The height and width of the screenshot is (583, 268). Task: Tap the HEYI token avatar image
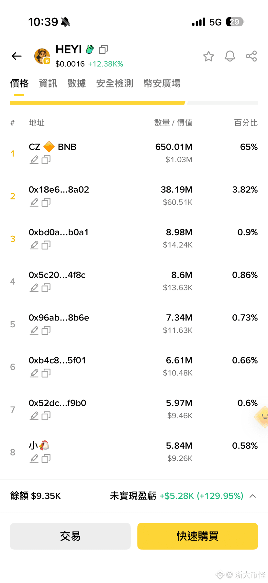click(x=42, y=56)
